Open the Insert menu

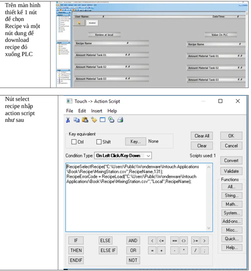click(x=97, y=111)
